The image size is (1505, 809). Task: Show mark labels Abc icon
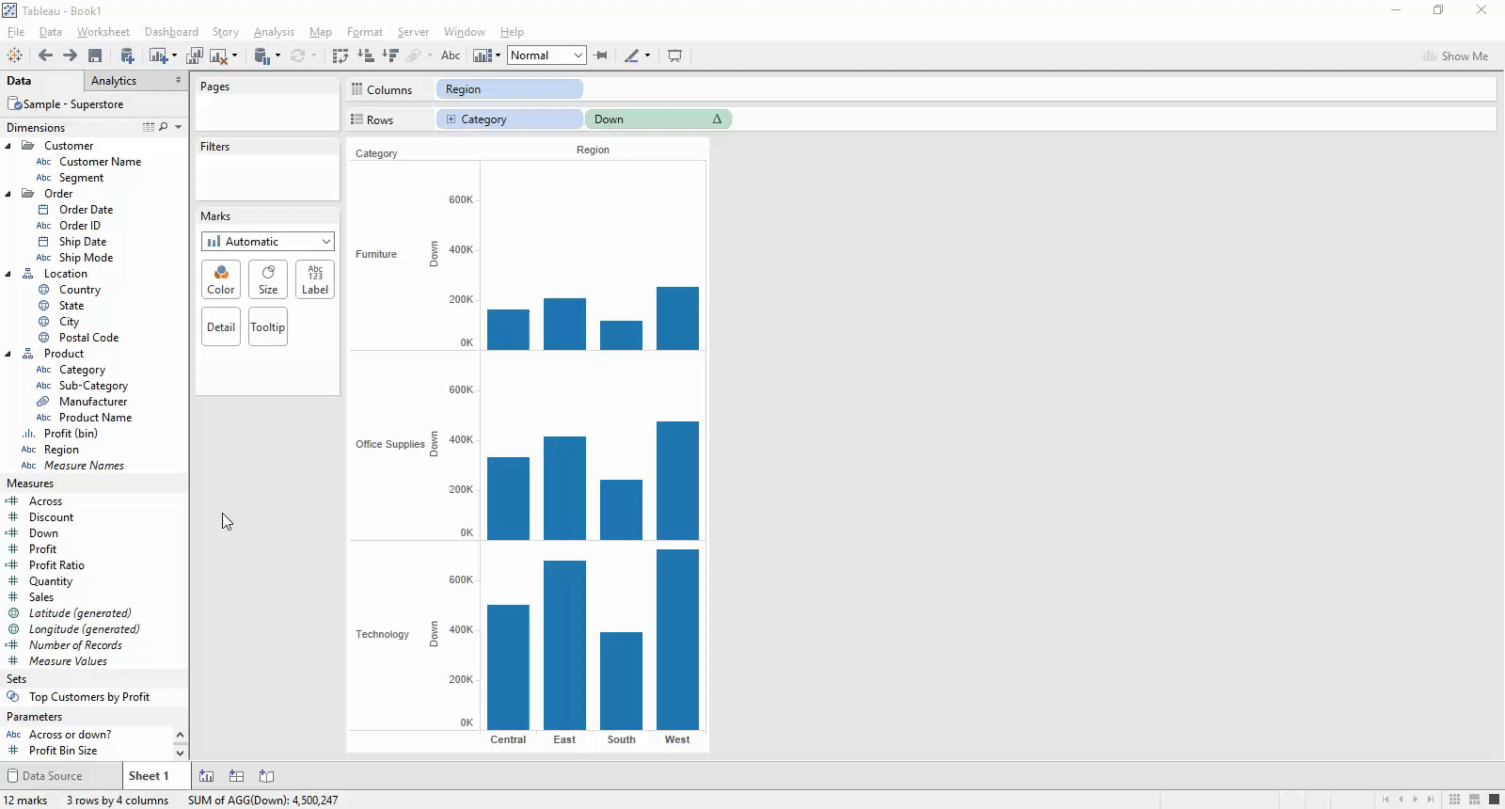451,56
